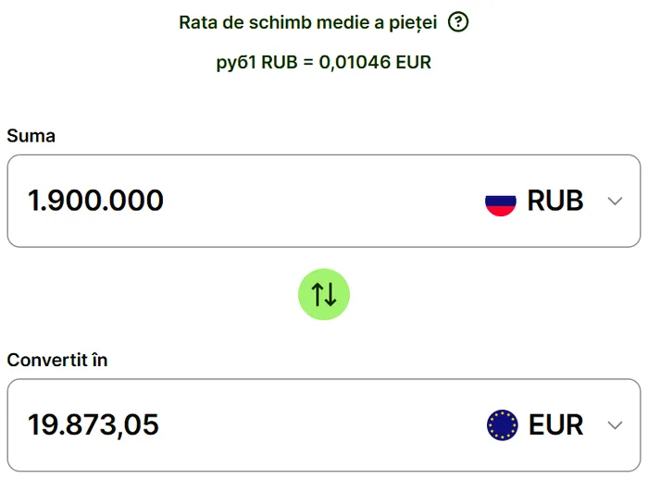The image size is (648, 491).
Task: Click the Convertit în label
Action: pos(57,360)
